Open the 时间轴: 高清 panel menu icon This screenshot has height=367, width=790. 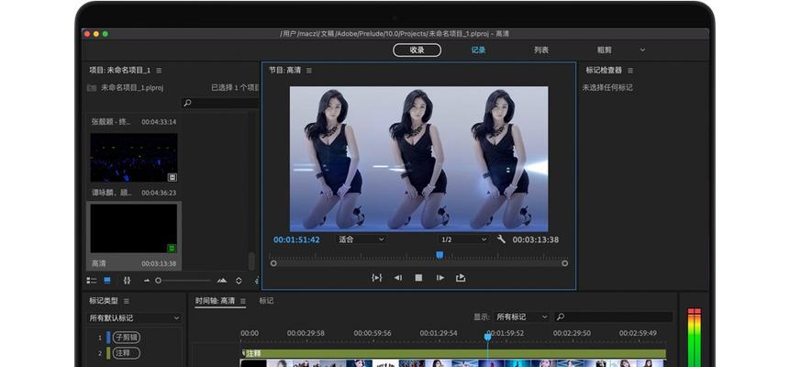[243, 301]
